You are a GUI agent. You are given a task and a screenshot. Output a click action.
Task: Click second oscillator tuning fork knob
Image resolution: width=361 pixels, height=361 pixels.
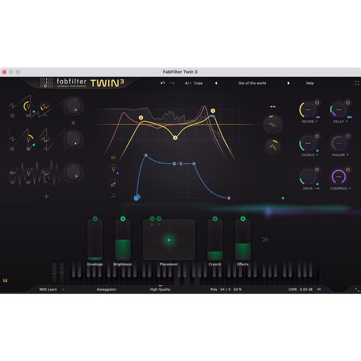(x=28, y=139)
